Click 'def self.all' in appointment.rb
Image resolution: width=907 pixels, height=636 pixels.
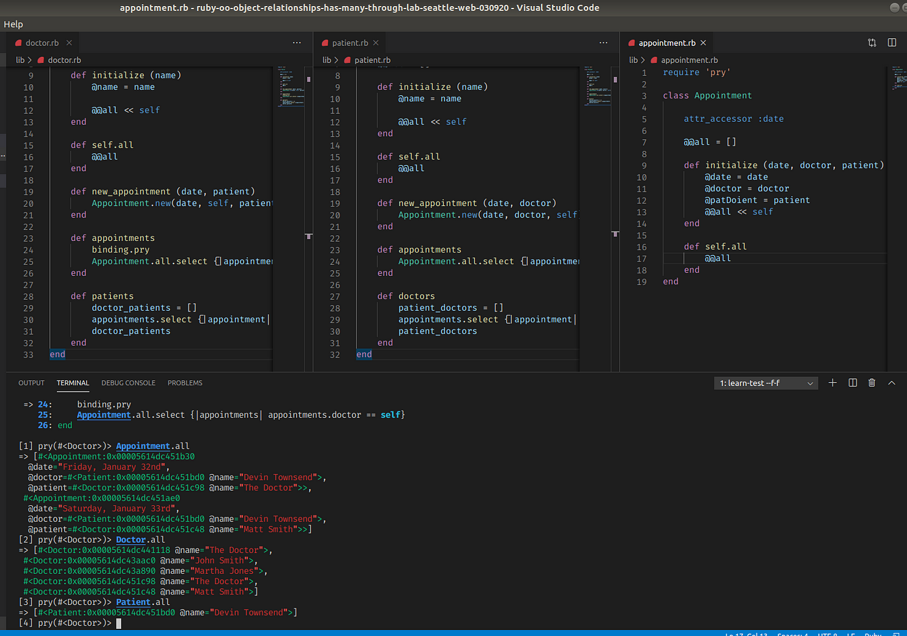tap(715, 247)
